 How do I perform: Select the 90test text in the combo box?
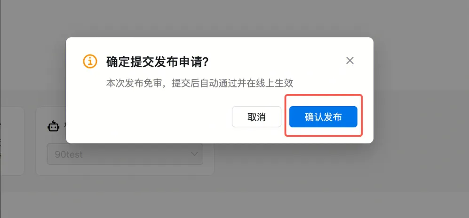(x=69, y=155)
